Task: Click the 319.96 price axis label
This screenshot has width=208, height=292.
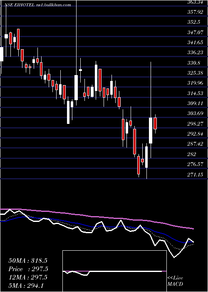Action: click(x=195, y=83)
